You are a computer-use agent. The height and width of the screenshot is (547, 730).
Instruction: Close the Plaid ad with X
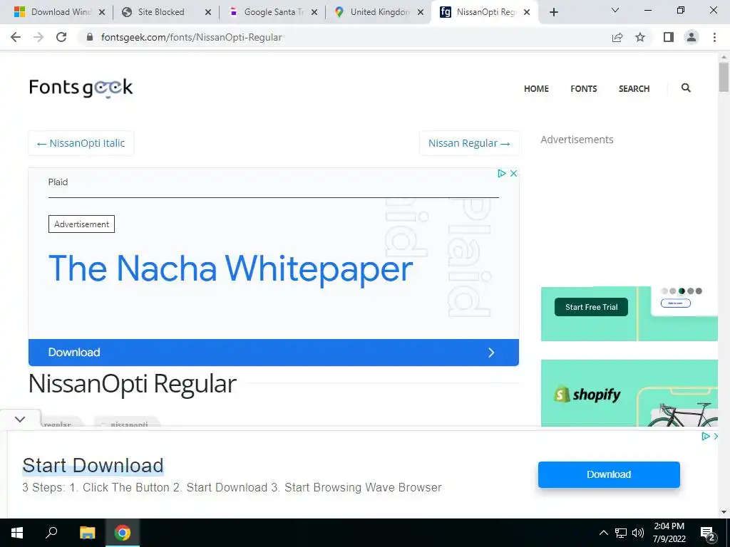point(513,174)
